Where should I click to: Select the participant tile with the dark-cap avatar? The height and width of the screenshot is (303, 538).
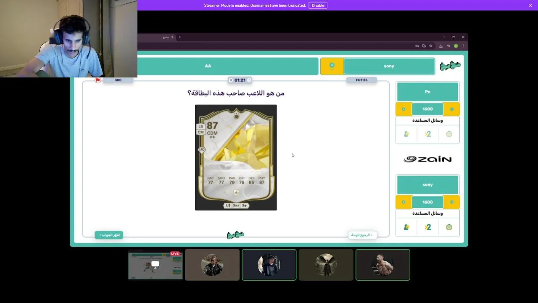[x=269, y=265]
